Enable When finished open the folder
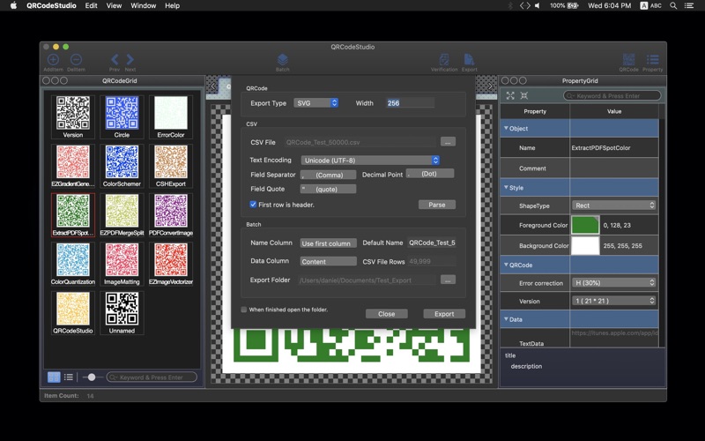Viewport: 705px width, 441px height. coord(244,310)
